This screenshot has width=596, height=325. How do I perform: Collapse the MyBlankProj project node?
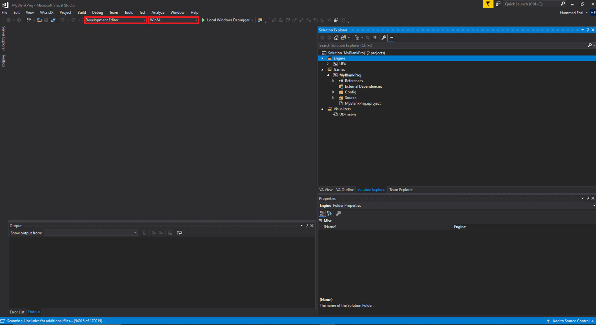click(x=328, y=75)
